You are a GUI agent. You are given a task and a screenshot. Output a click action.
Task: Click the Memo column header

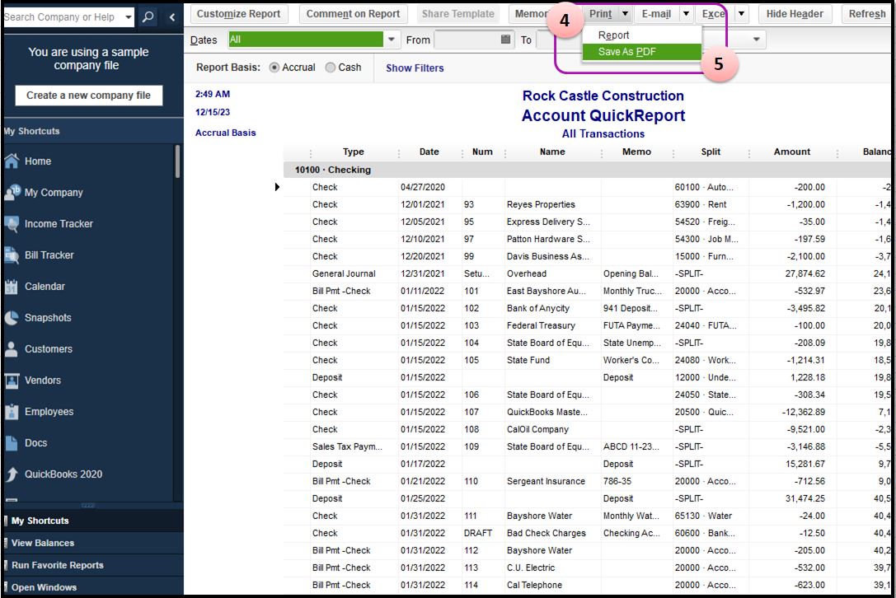636,152
